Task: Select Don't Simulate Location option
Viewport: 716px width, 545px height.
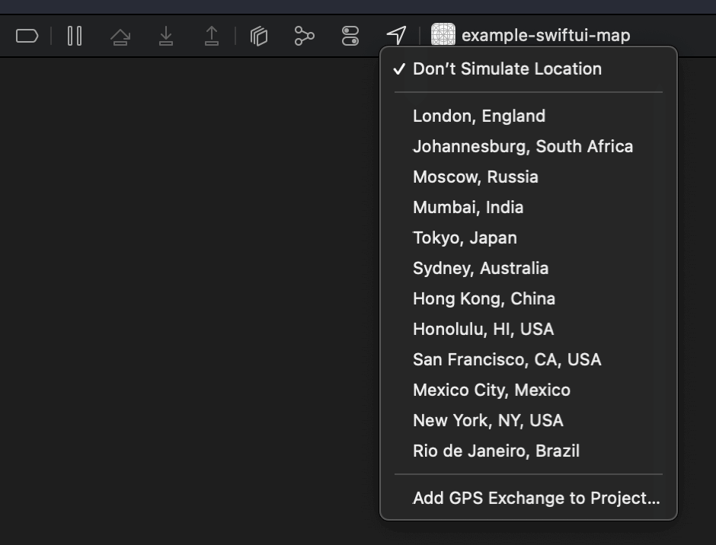Action: pyautogui.click(x=507, y=69)
